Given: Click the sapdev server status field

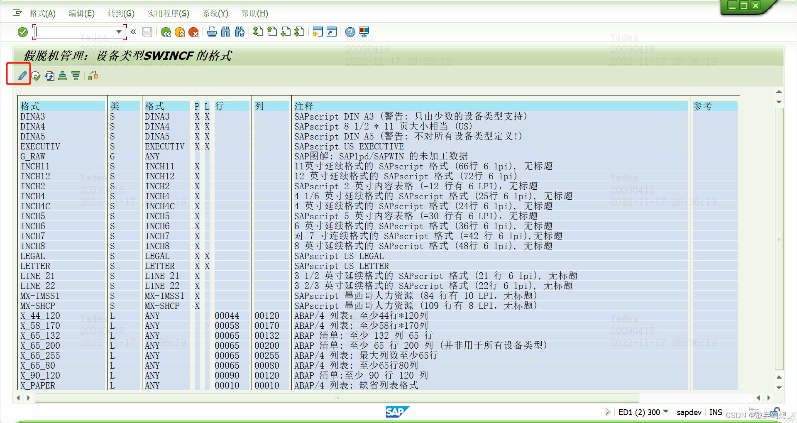Looking at the screenshot, I should 689,412.
